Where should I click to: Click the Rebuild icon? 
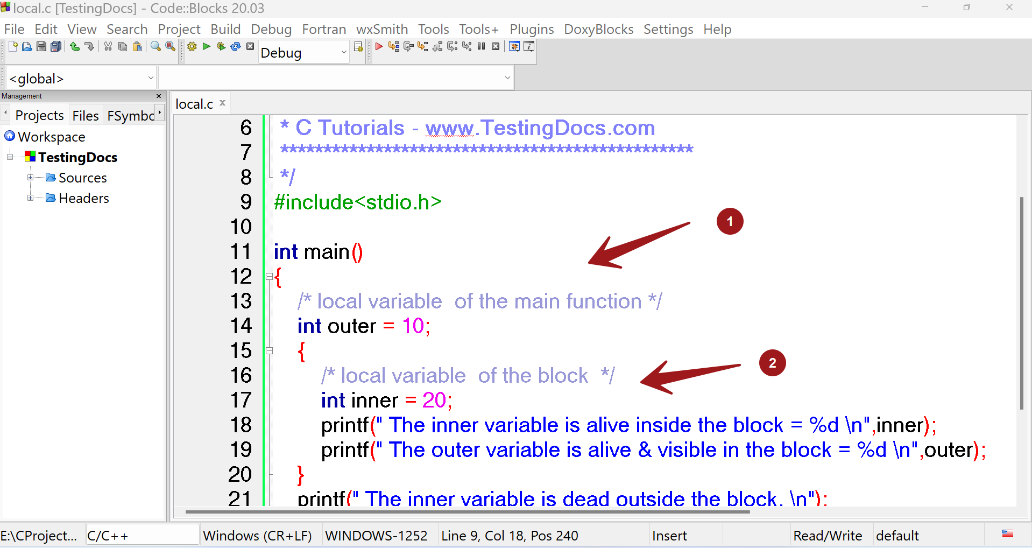click(x=236, y=47)
